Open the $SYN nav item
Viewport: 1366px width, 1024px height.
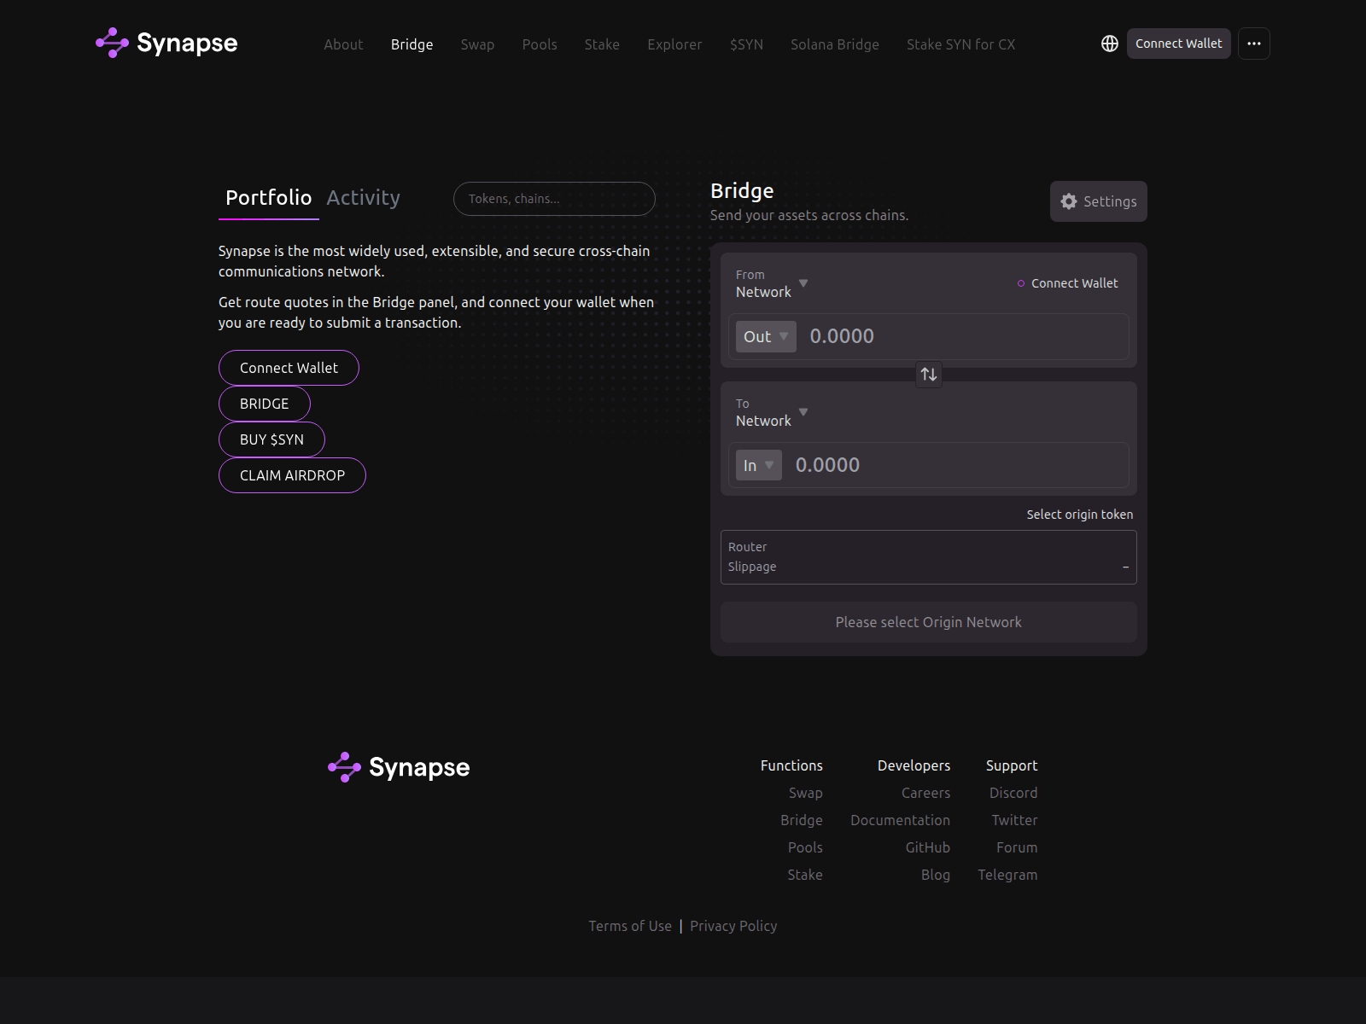tap(746, 44)
